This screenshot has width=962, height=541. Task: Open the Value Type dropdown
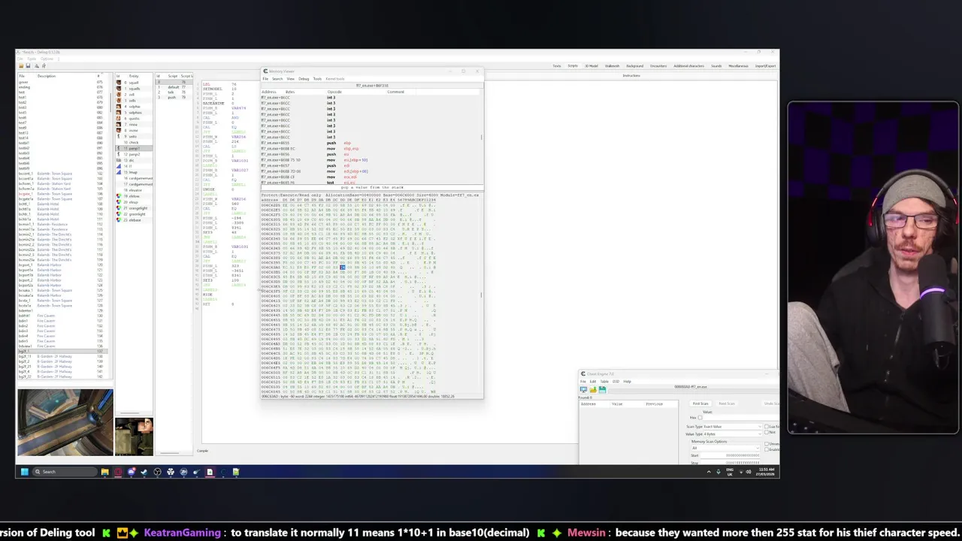coord(732,434)
